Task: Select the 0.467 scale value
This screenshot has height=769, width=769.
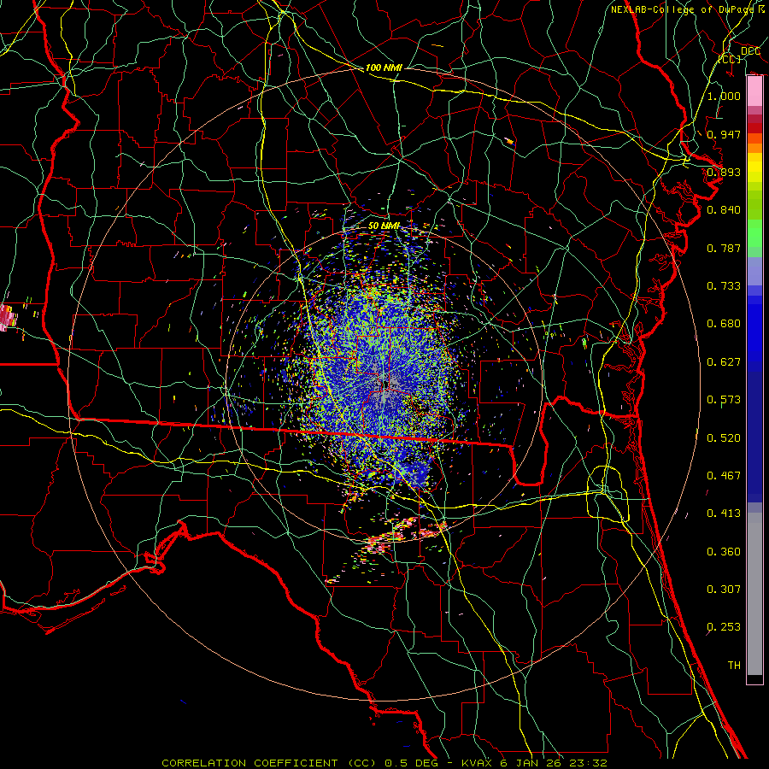Action: (x=724, y=476)
